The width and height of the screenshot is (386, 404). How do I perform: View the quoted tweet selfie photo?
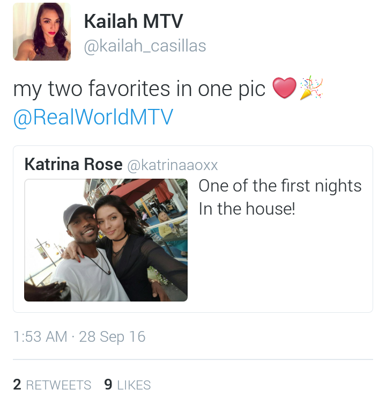point(106,240)
